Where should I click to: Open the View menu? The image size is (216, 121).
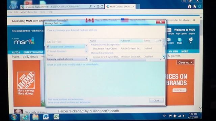(23, 12)
